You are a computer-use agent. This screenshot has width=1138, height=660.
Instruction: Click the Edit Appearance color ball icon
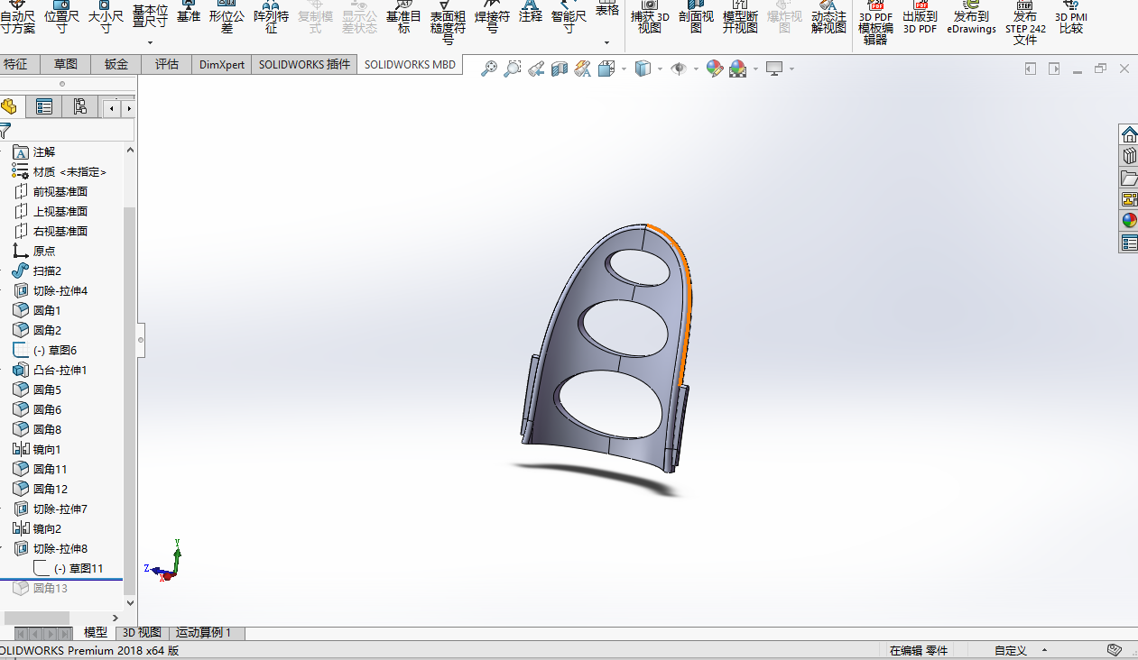coord(714,69)
